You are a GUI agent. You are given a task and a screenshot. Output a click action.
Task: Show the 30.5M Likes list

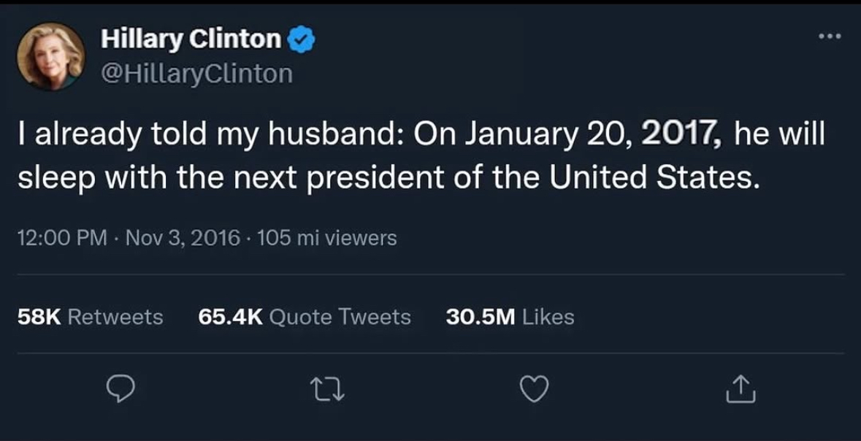(509, 317)
